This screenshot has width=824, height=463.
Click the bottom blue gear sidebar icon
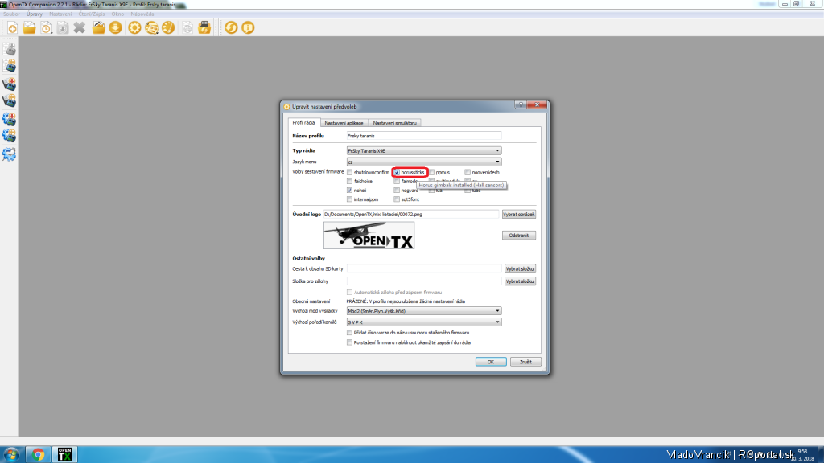pyautogui.click(x=10, y=154)
